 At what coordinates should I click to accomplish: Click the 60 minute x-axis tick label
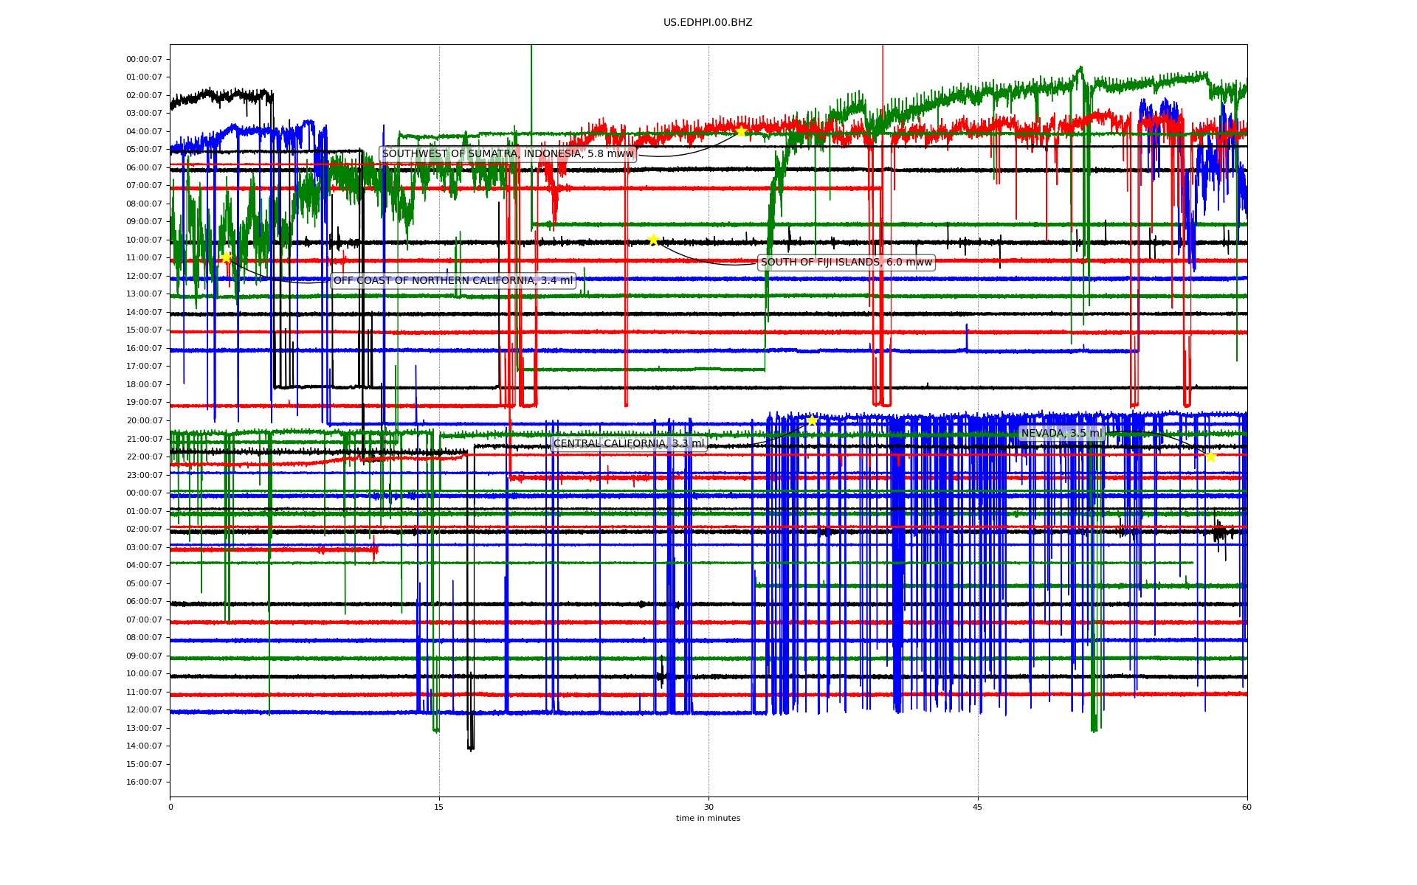pyautogui.click(x=1247, y=807)
